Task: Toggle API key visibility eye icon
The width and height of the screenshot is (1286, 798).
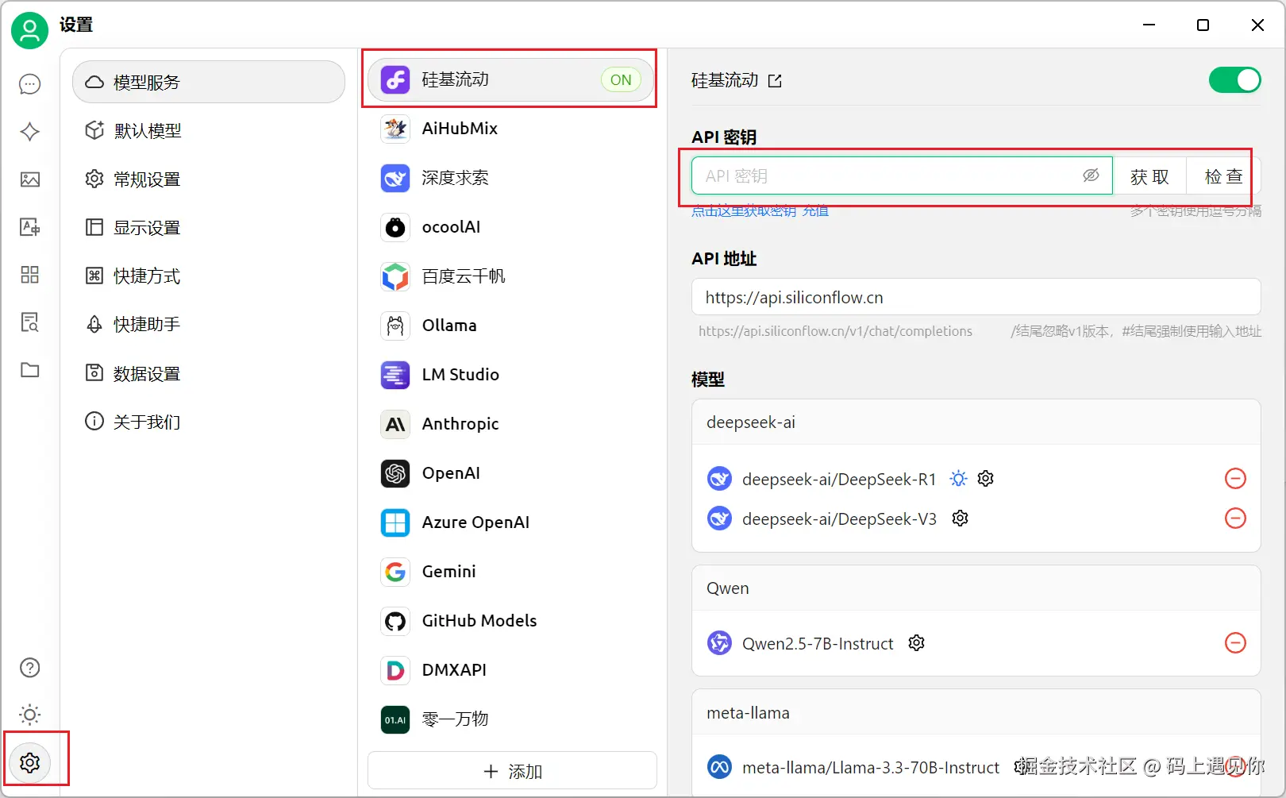Action: 1092,175
